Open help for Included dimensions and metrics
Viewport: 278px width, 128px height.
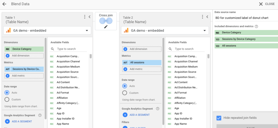pyautogui.click(x=256, y=26)
